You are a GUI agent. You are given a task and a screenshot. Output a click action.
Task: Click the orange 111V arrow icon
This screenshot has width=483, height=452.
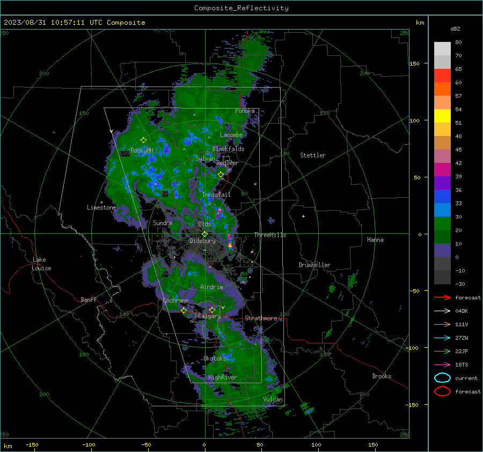click(442, 324)
